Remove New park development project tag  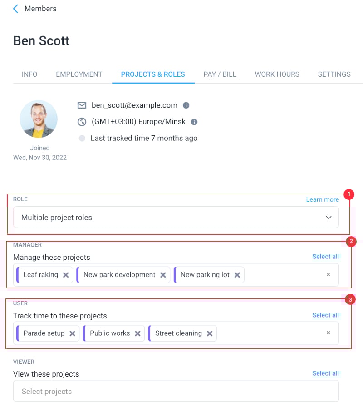click(163, 275)
